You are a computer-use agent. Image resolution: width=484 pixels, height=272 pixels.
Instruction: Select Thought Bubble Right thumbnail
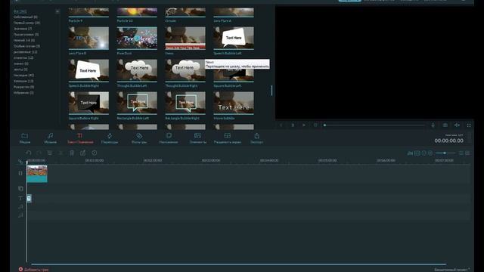click(x=185, y=70)
